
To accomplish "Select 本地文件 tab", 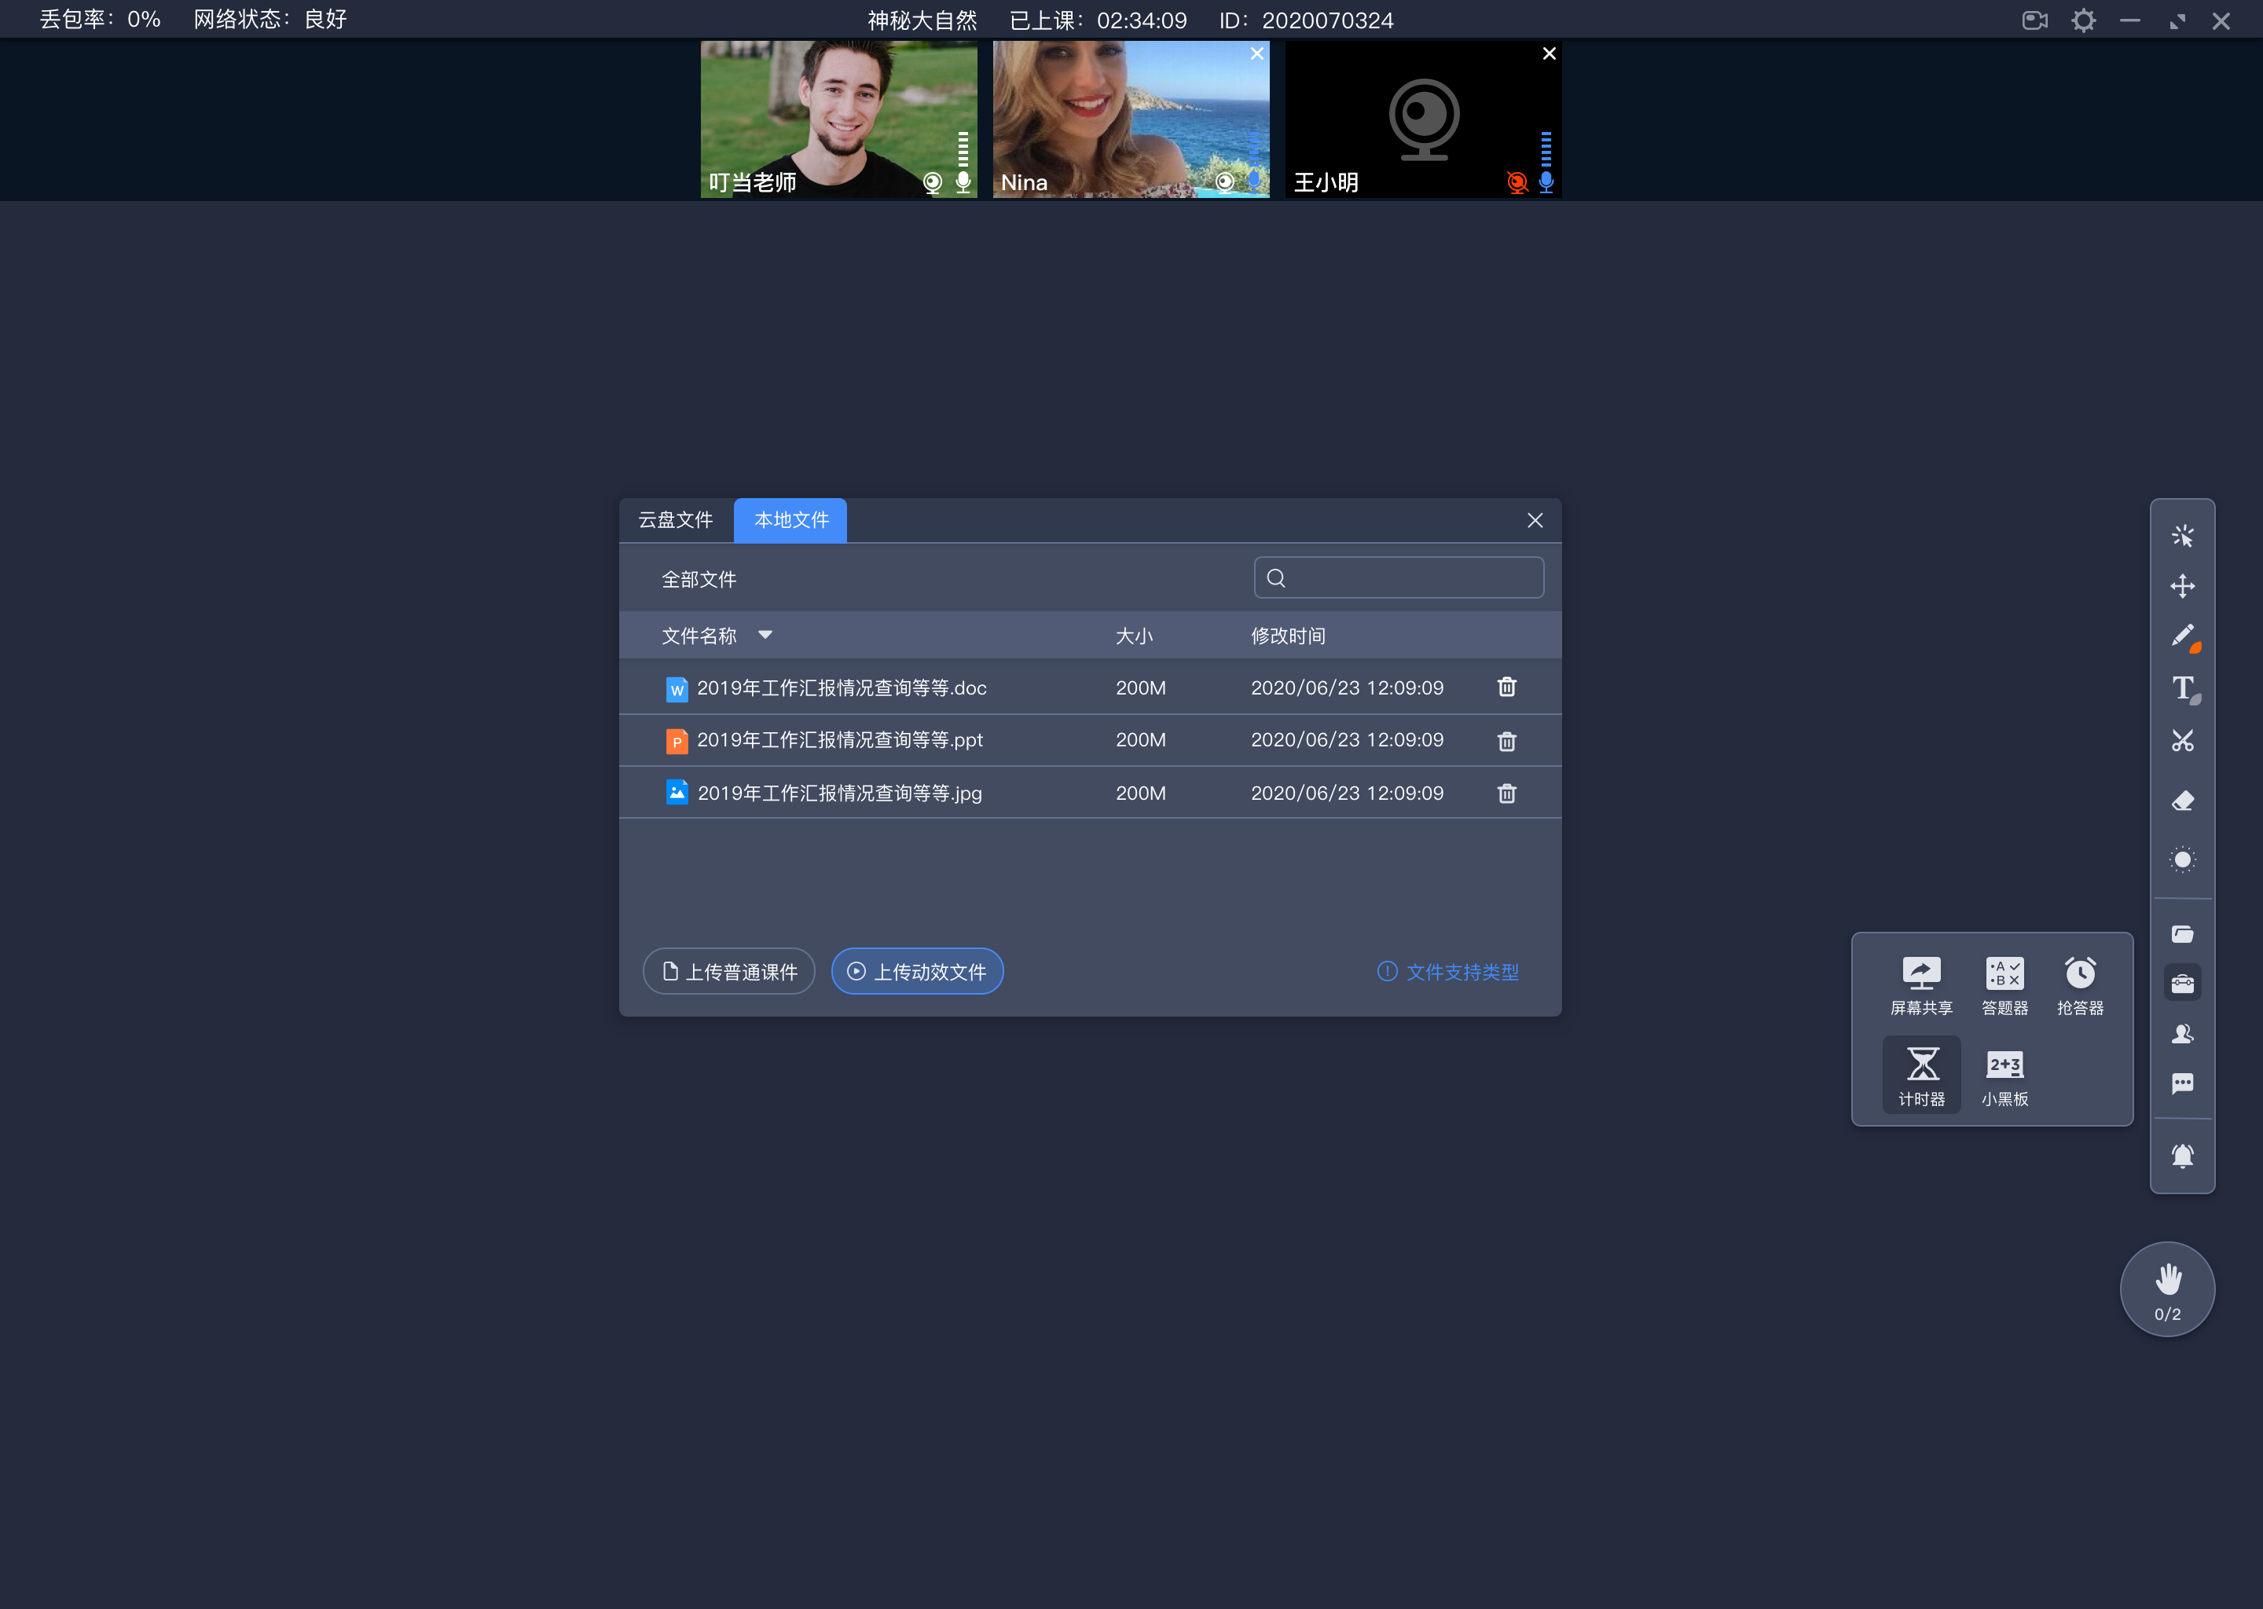I will click(790, 519).
